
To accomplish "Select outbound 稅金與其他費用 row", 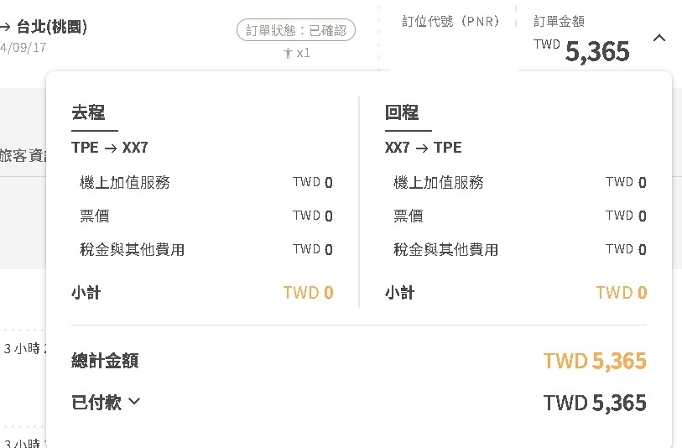I will tap(132, 249).
